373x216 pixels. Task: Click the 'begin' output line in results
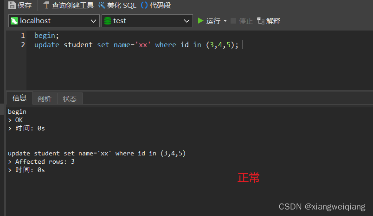17,111
